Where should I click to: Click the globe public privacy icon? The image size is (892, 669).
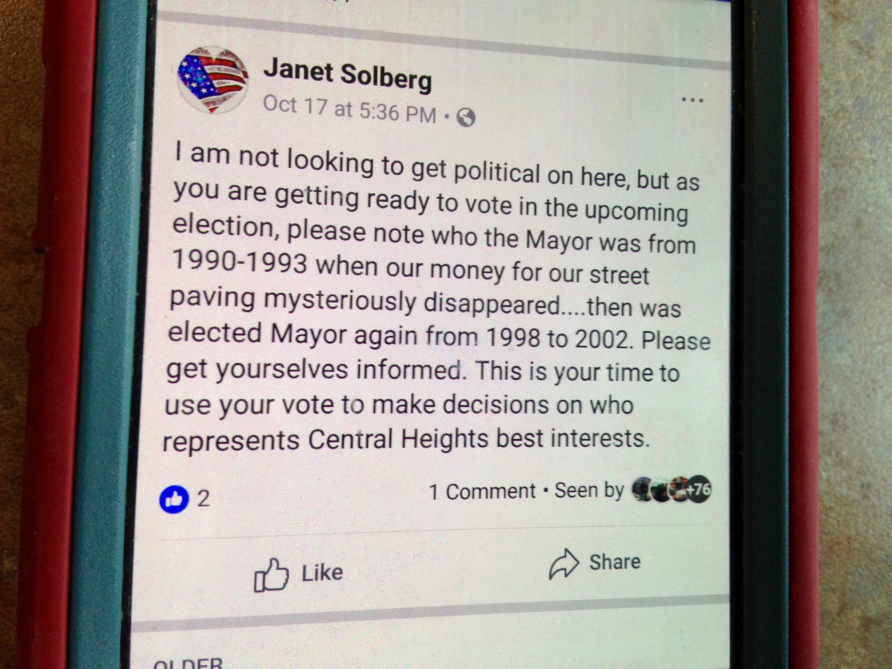click(466, 118)
